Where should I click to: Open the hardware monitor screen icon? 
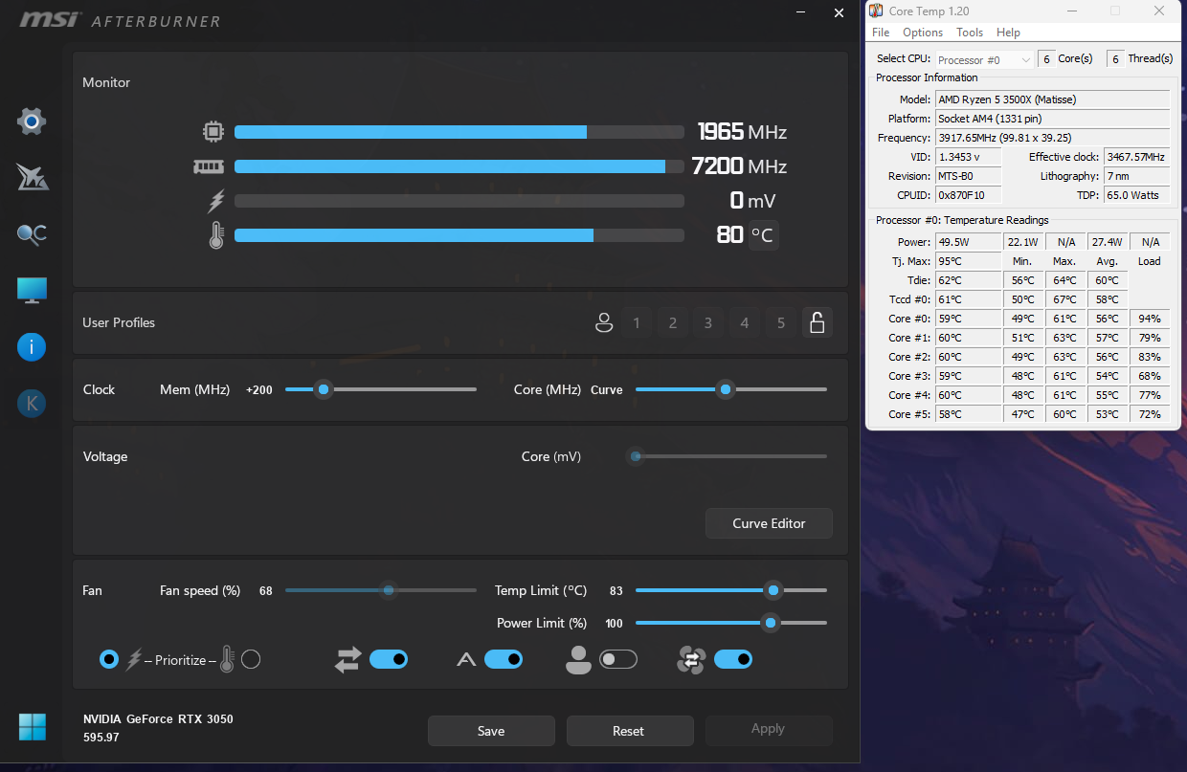coord(32,291)
